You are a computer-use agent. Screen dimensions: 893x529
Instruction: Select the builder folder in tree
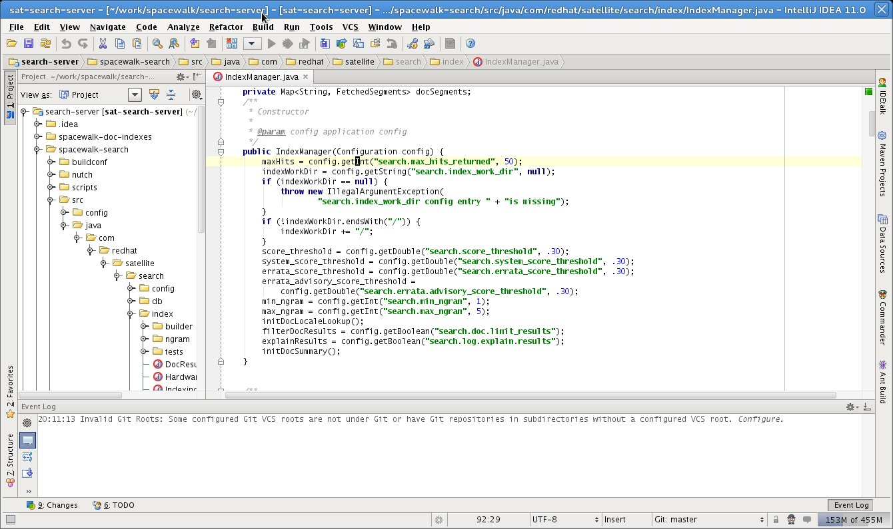173,327
